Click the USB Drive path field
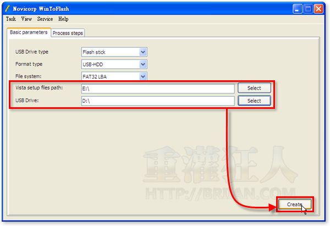Viewport: 330px width, 226px height. [x=157, y=101]
